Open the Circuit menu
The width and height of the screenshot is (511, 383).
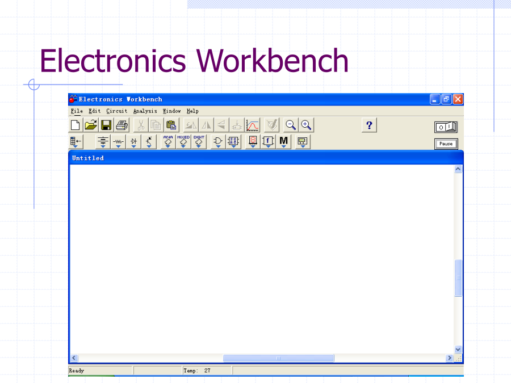coord(116,111)
